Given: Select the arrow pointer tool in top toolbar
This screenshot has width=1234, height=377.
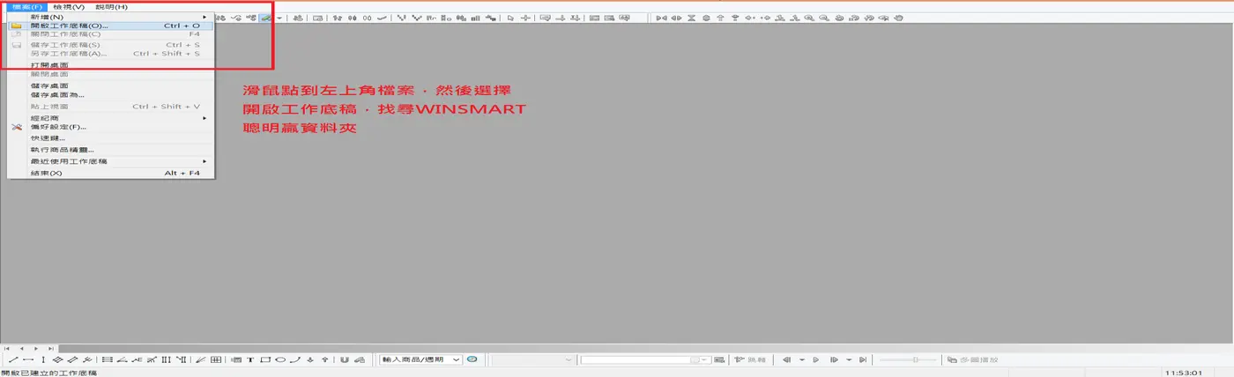Looking at the screenshot, I should [510, 18].
